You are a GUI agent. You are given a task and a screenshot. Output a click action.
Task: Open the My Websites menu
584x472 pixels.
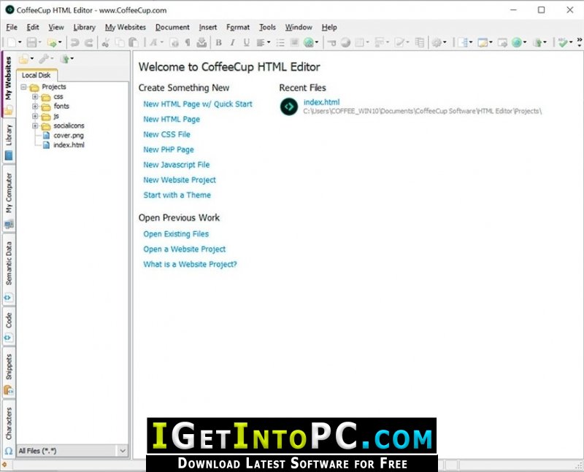pos(125,27)
